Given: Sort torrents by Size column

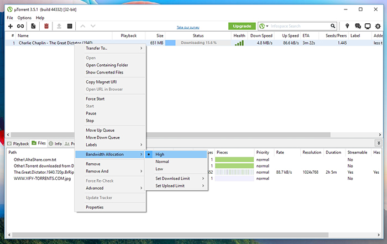Looking at the screenshot, I should click(160, 35).
